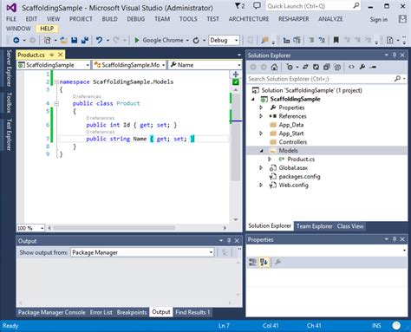The image size is (411, 332).
Task: Collapse all nodes in Solution Explorer
Action: click(326, 67)
